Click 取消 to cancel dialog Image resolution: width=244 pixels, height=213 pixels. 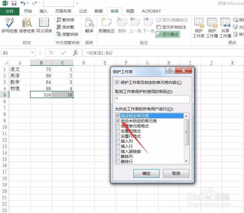point(176,173)
